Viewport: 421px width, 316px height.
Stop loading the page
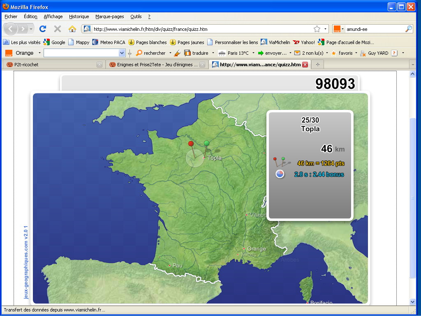tap(58, 29)
